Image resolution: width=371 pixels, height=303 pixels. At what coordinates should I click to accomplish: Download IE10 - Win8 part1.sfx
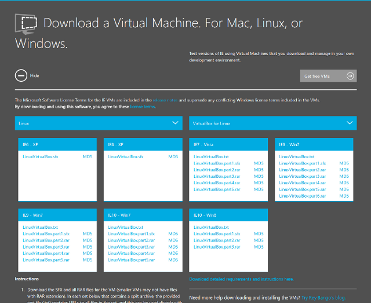pyautogui.click(x=217, y=233)
